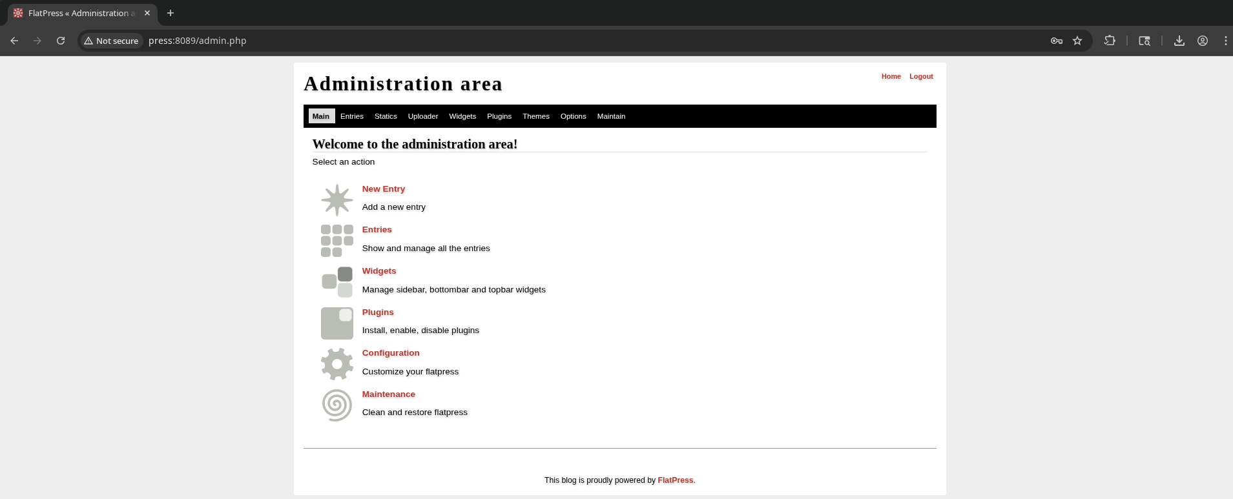The width and height of the screenshot is (1233, 499).
Task: Click the address bar URL field
Action: [517, 41]
